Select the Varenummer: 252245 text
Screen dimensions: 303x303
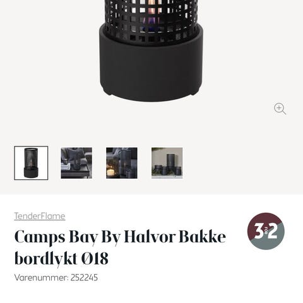pos(56,278)
